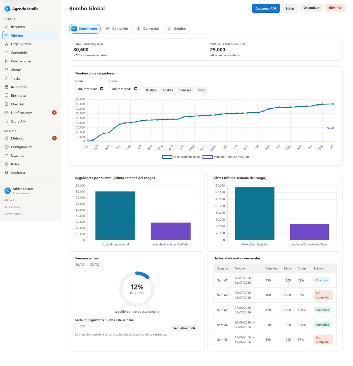Click the weekly follower goal input field
The width and height of the screenshot is (353, 366).
[x=122, y=327]
